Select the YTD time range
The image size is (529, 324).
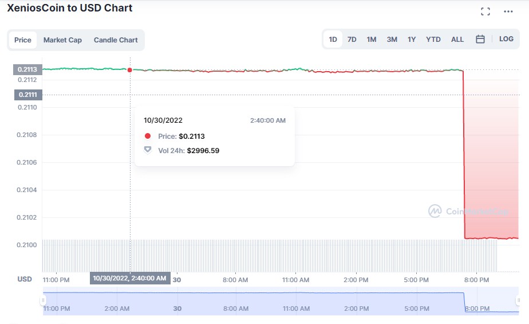pos(433,39)
